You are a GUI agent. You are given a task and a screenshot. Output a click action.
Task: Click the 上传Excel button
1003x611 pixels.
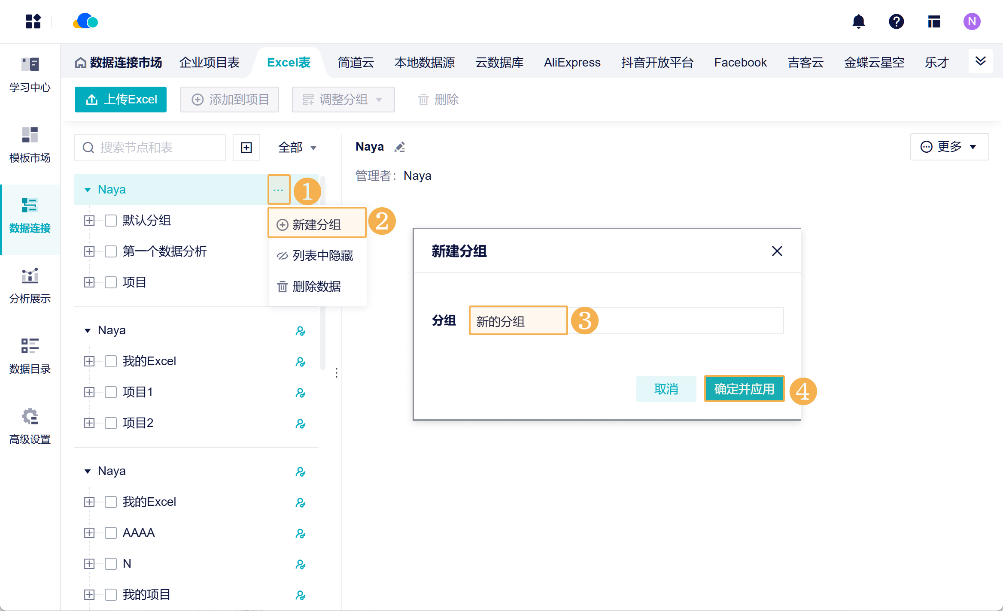coord(121,100)
